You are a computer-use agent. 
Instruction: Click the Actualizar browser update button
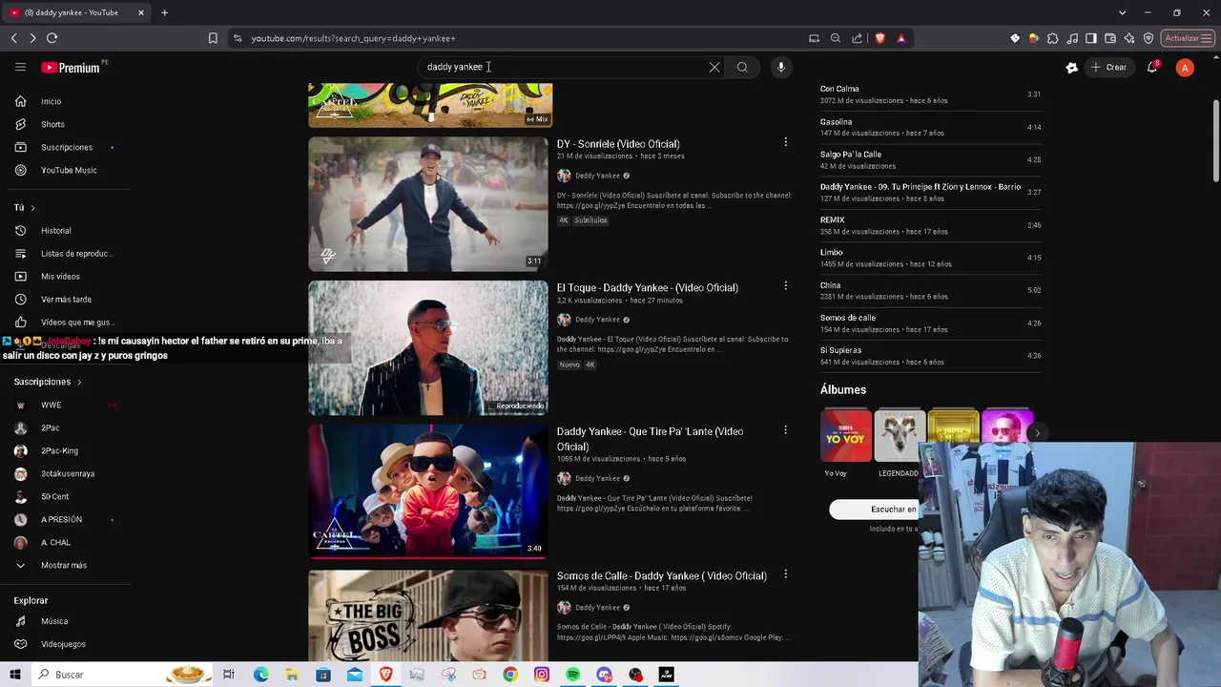pos(1188,38)
